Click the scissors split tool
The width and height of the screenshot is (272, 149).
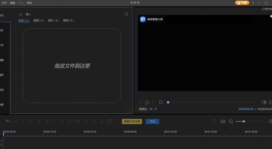(x=39, y=121)
